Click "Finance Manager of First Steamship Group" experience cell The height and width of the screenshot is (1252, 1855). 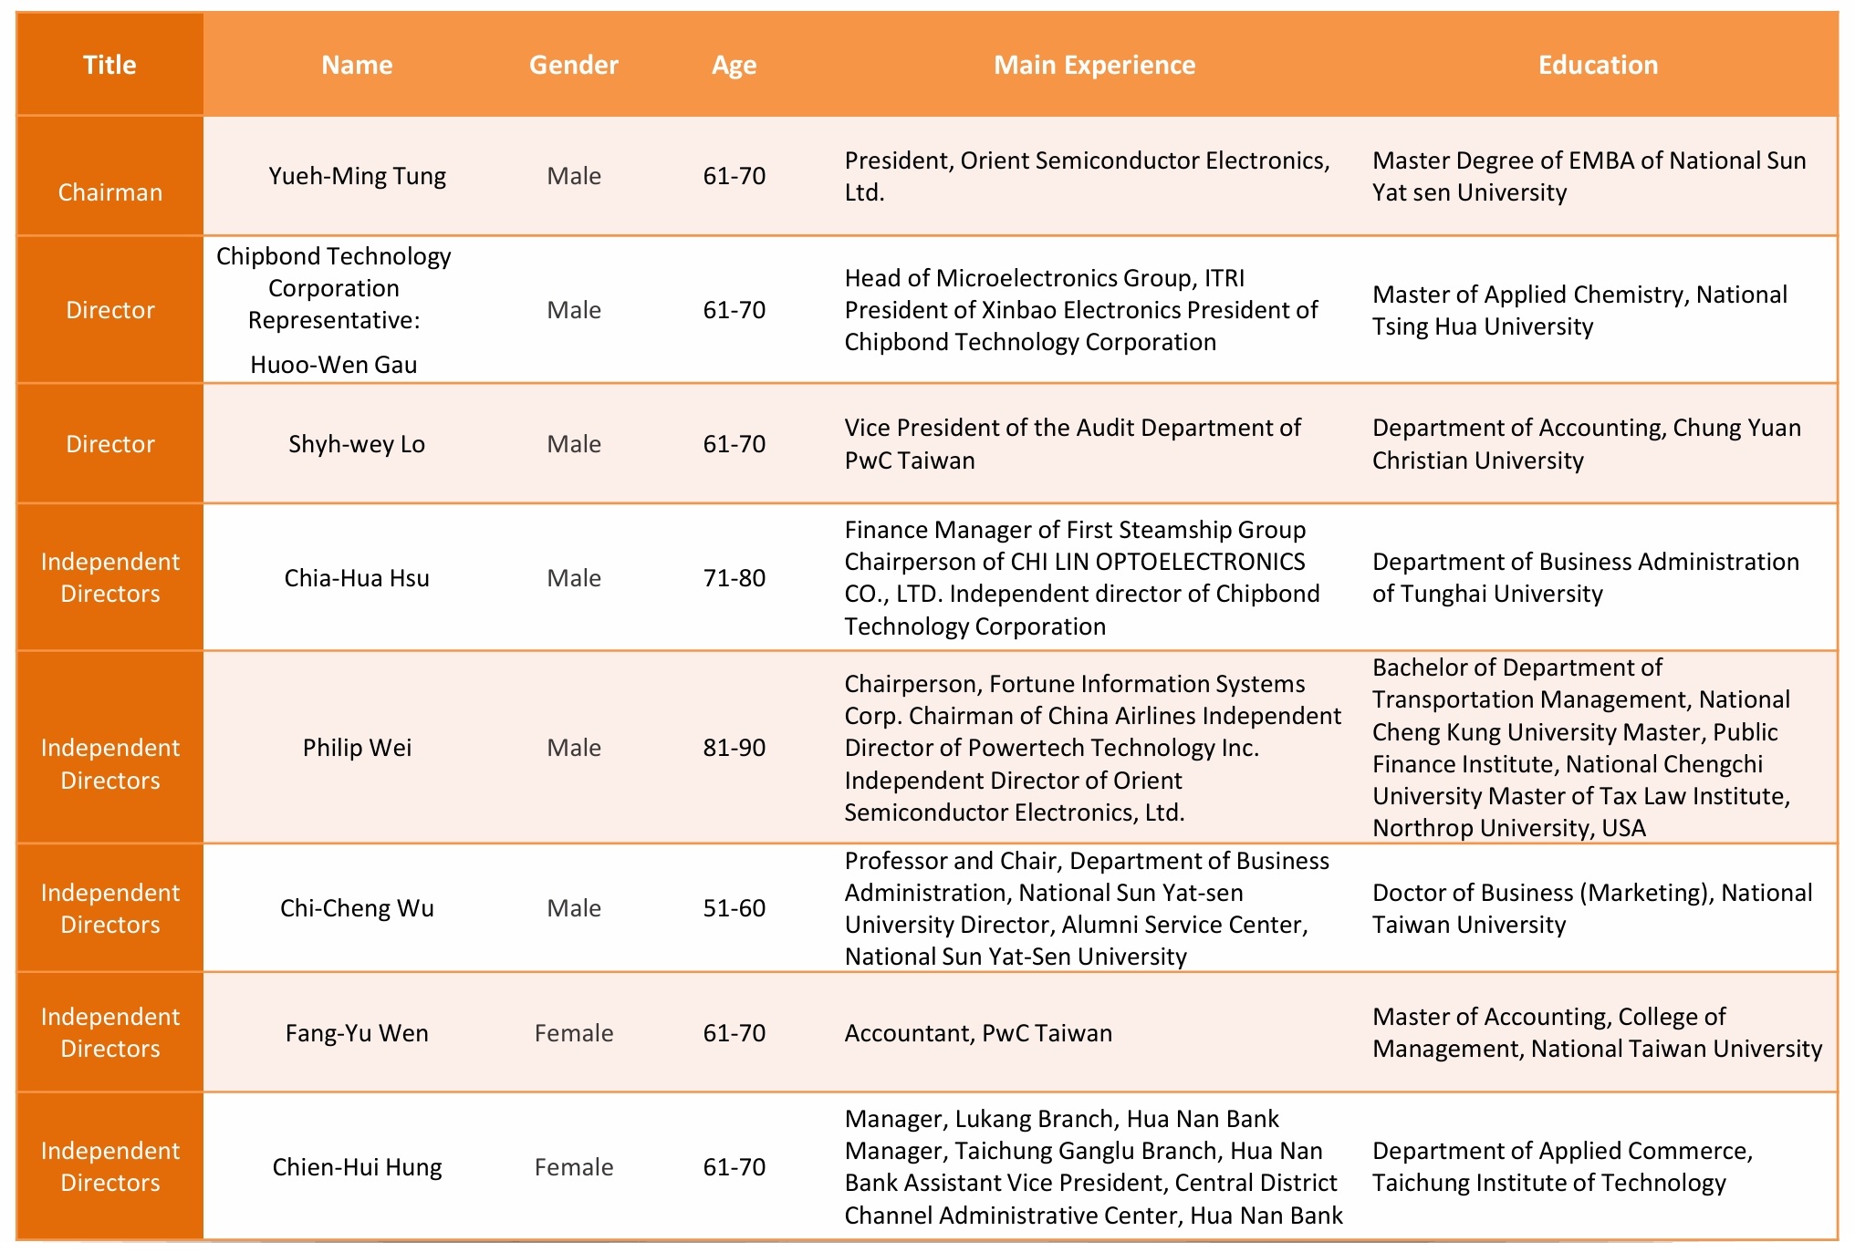click(1082, 578)
